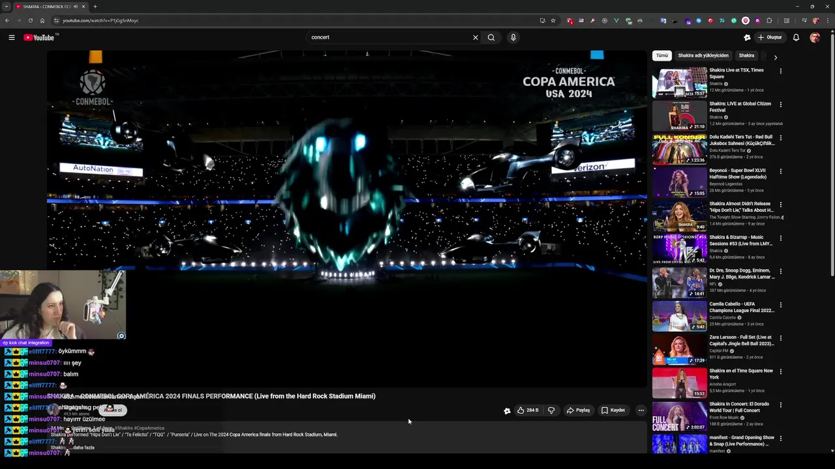
Task: Open the tab search dropdown arrow
Action: (x=6, y=7)
